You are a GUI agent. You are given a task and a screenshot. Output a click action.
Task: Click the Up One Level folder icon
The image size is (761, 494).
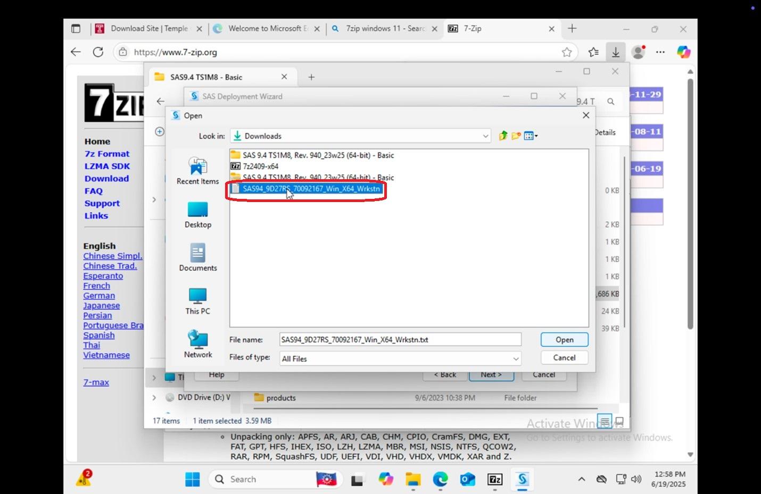(x=503, y=136)
